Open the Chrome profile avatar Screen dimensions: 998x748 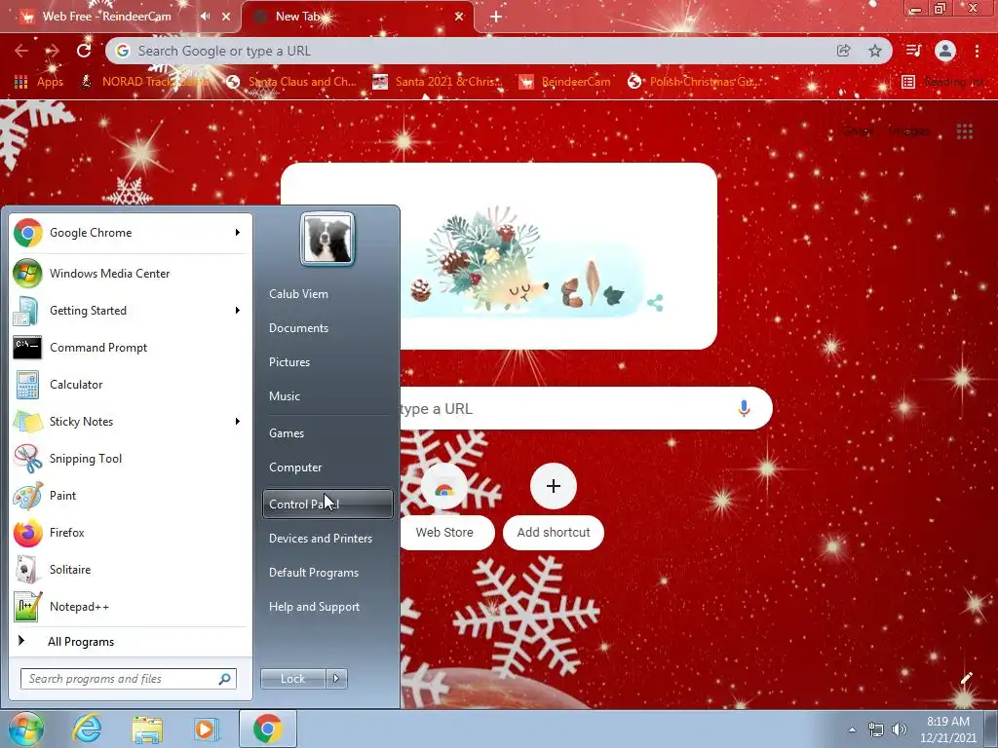[x=945, y=51]
